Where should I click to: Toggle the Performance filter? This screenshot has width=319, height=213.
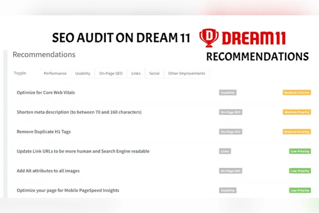55,73
